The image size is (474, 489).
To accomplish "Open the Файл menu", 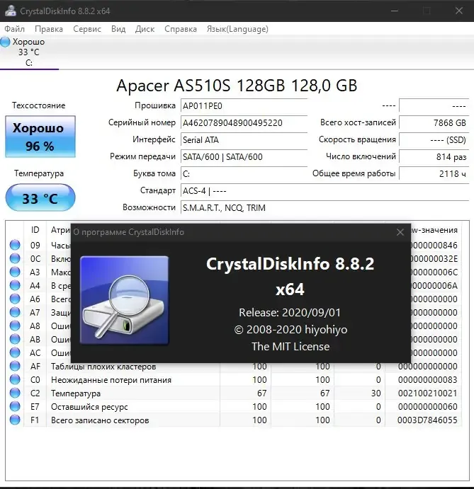I will (14, 29).
